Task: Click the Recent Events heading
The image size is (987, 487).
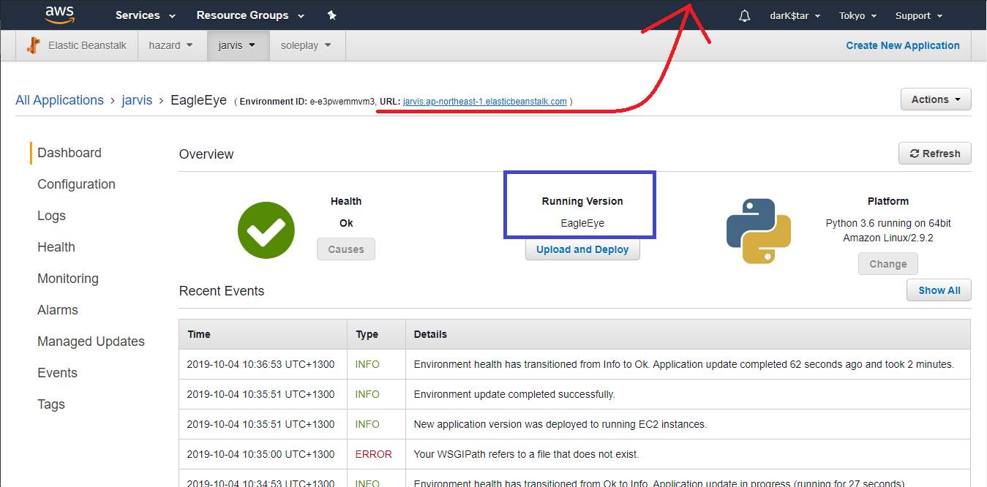Action: pyautogui.click(x=222, y=291)
